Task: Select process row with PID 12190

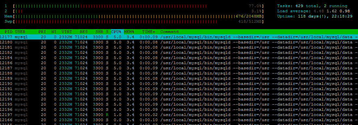Action: pos(179,84)
